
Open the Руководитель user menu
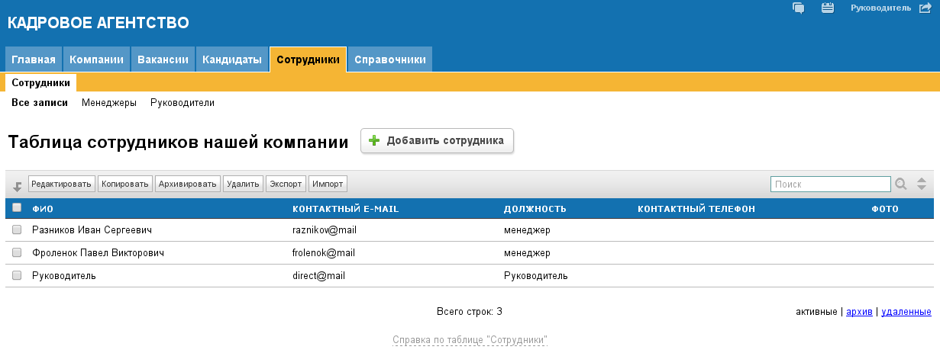pyautogui.click(x=880, y=8)
